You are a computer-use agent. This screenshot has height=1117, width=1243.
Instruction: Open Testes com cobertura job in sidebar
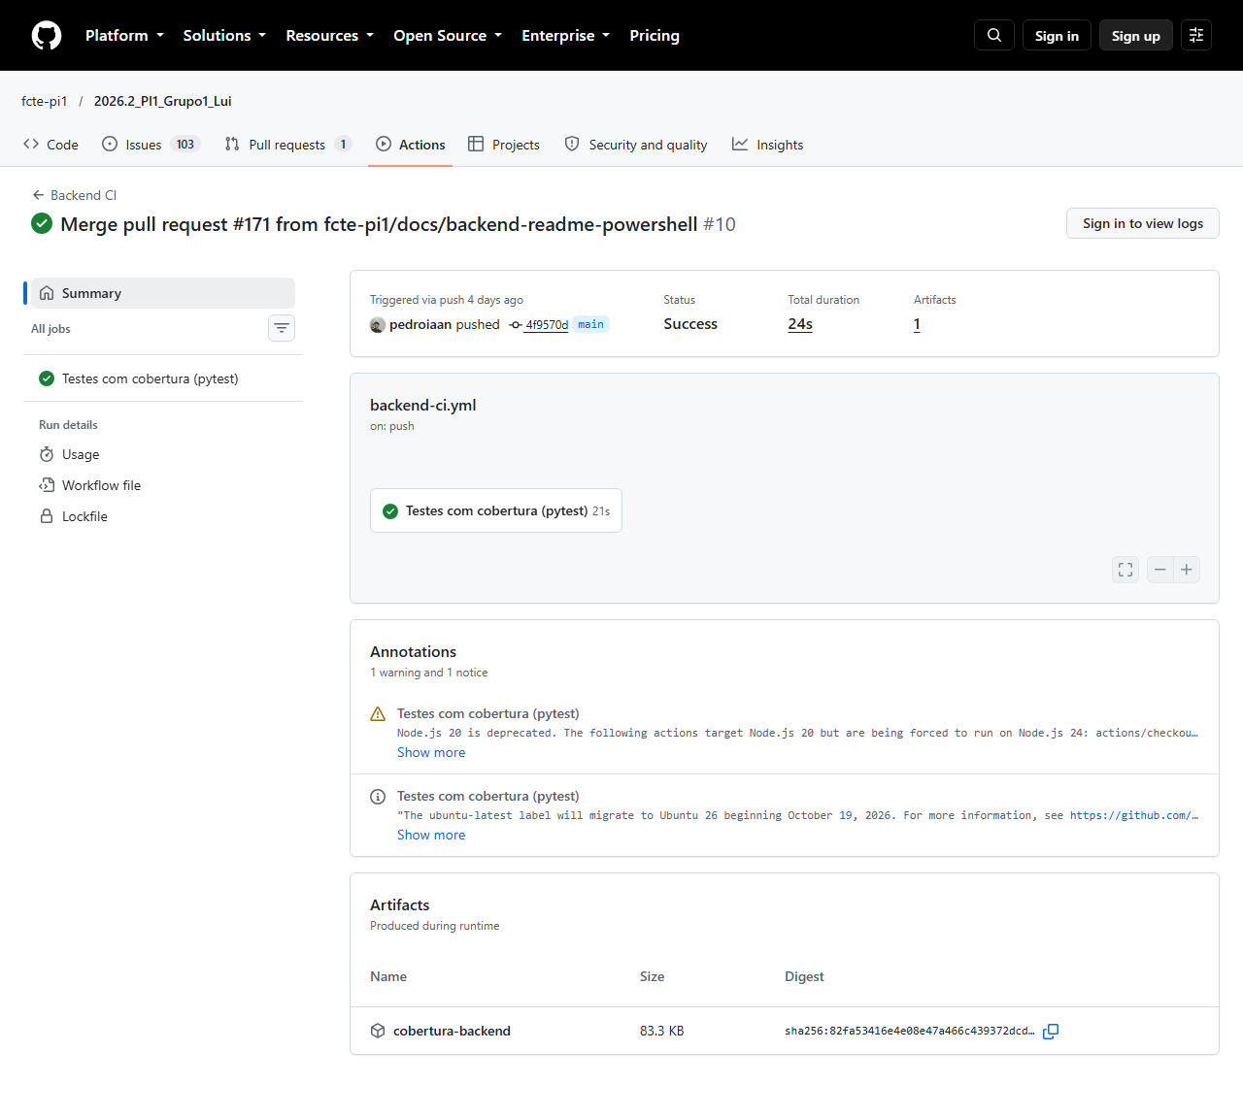[163, 378]
